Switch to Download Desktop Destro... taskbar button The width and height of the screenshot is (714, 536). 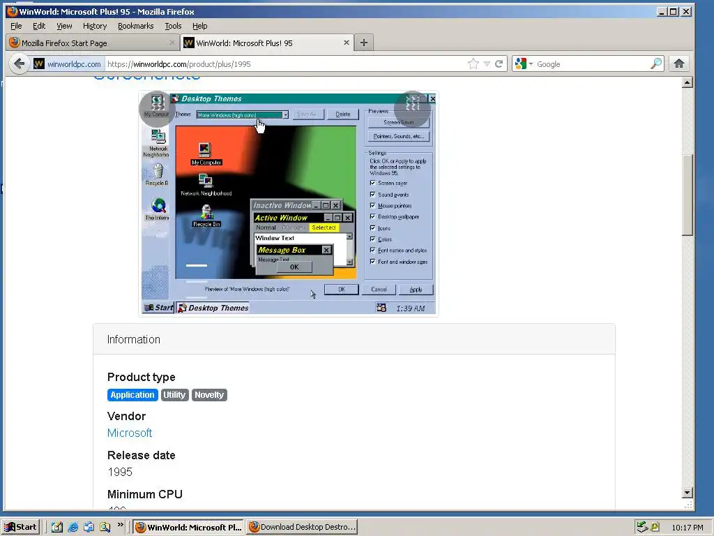point(302,527)
